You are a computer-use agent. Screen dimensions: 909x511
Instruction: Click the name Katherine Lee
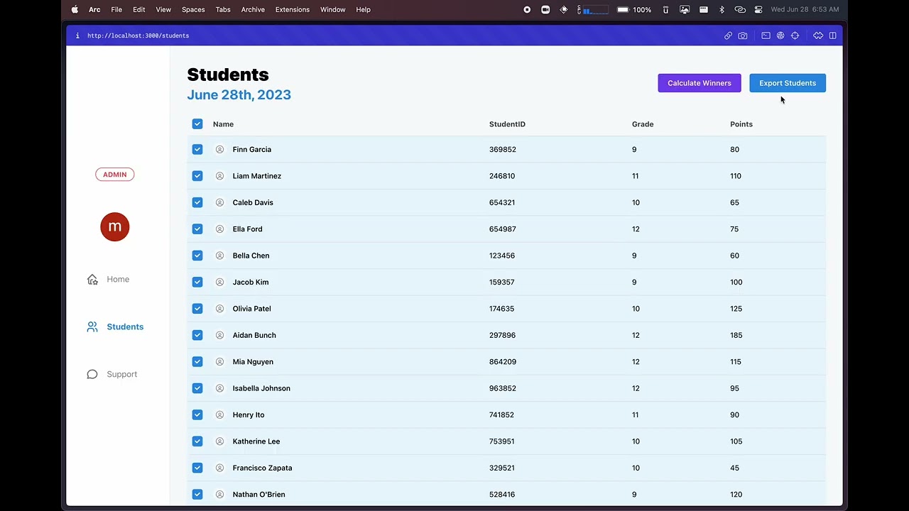click(x=256, y=441)
